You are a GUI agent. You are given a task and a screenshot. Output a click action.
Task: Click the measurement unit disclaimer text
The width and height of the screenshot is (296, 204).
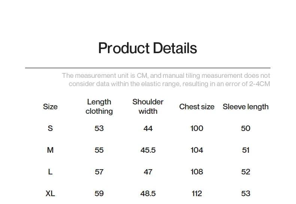[166, 80]
